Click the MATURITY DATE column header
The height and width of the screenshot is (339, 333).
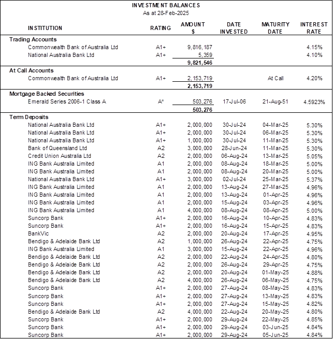point(275,28)
